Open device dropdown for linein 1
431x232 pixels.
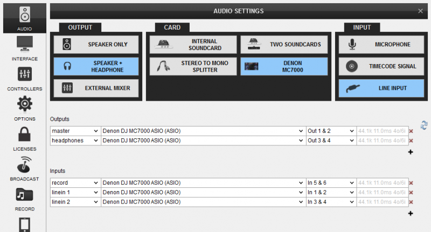(x=204, y=193)
